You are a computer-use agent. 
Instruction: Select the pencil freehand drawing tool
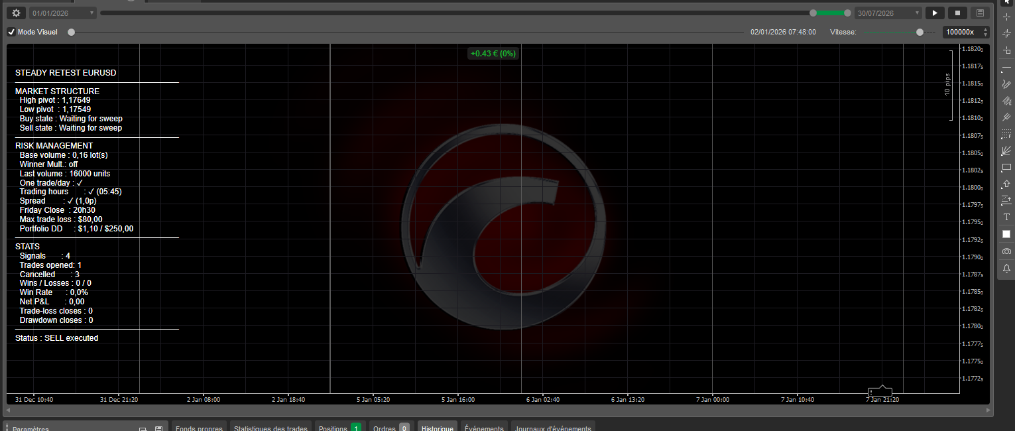[x=1006, y=84]
